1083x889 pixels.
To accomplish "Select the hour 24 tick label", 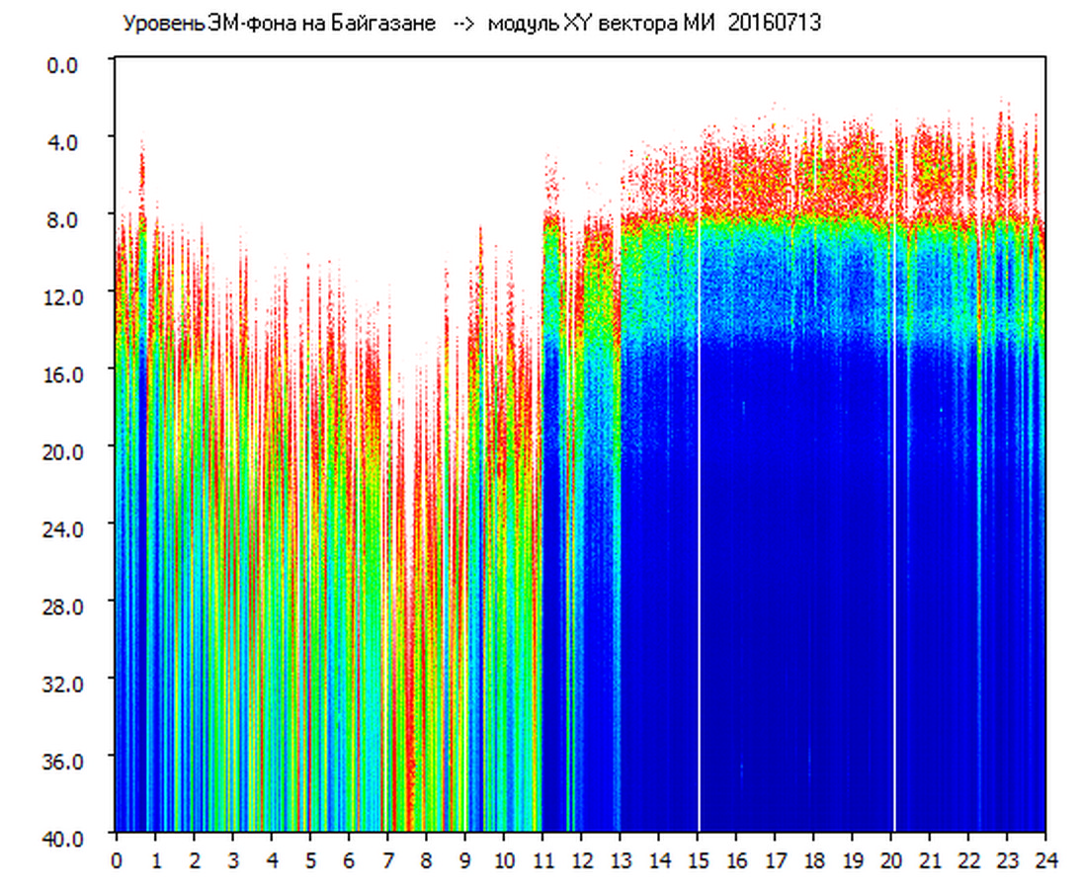I will 1045,860.
